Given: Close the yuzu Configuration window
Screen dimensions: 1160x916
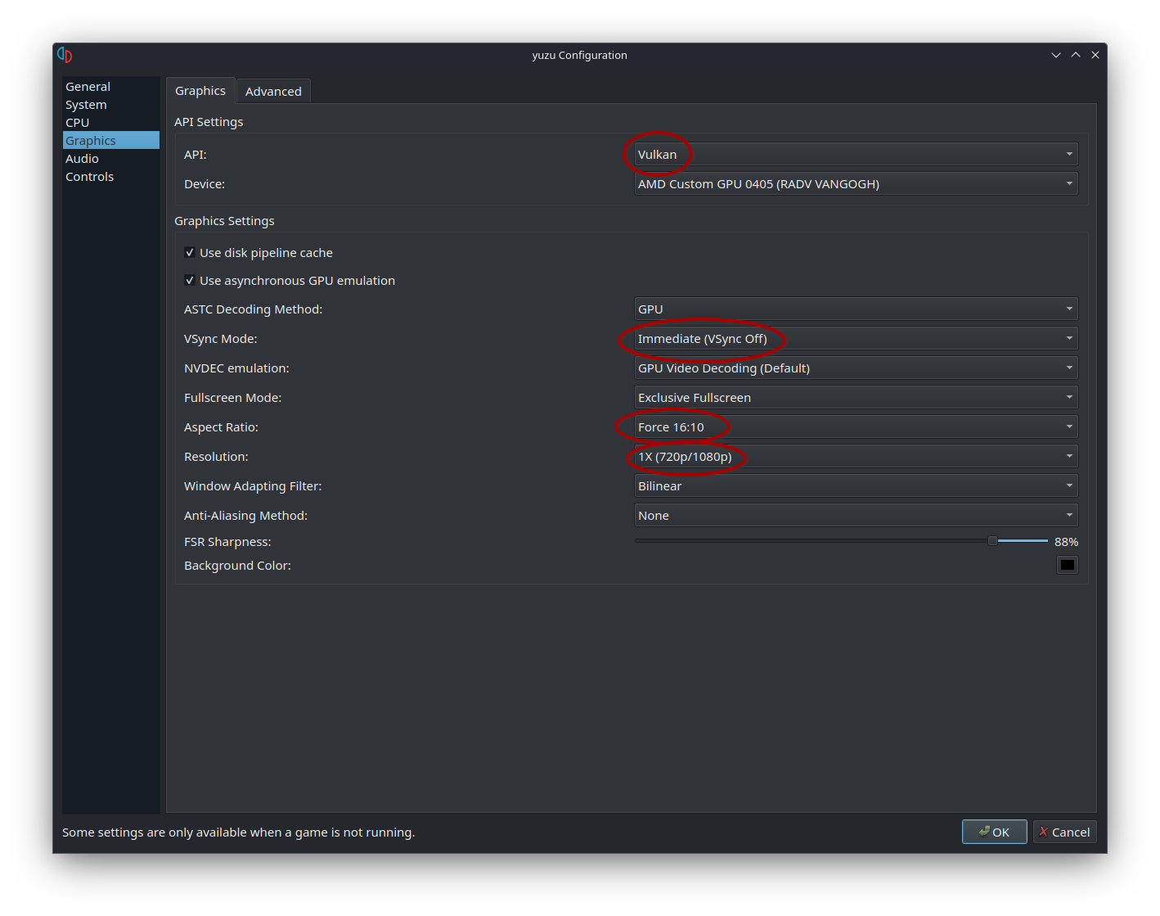Looking at the screenshot, I should pos(1095,55).
